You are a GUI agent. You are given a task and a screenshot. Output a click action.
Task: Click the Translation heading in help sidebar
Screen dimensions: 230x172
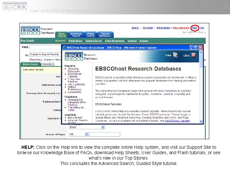pyautogui.click(x=71, y=97)
